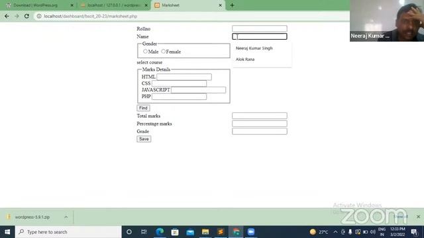The image size is (424, 238).
Task: Open File Explorer from taskbar
Action: click(205, 232)
